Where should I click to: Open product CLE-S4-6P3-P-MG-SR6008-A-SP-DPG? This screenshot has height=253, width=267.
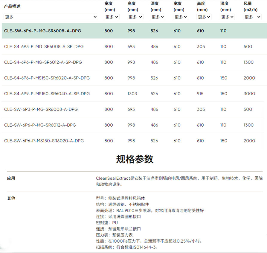(x=44, y=46)
